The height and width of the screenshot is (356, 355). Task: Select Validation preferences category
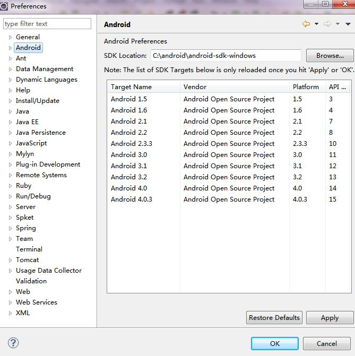pos(31,281)
